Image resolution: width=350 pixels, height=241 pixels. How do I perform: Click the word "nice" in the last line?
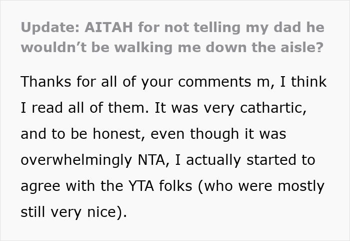(99, 212)
